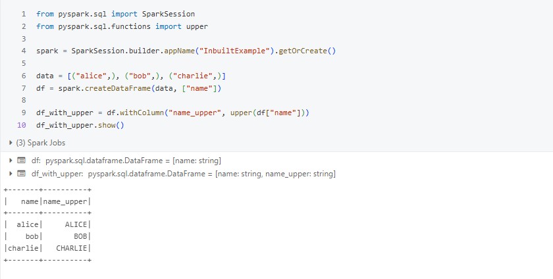Click withColumn in line 9
The image size is (553, 279).
tap(142, 113)
